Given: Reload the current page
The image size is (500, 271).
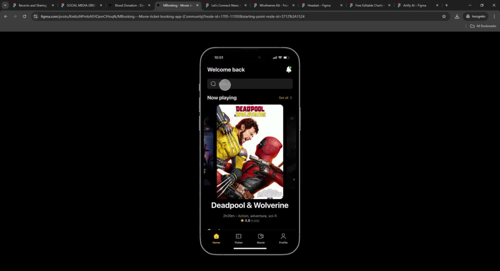Looking at the screenshot, I should point(24,16).
